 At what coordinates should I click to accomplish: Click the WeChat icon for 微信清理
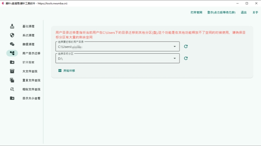(12, 44)
